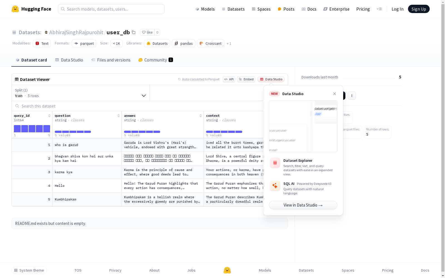The image size is (445, 278).
Task: Click the parquet format tag
Action: pos(84,43)
